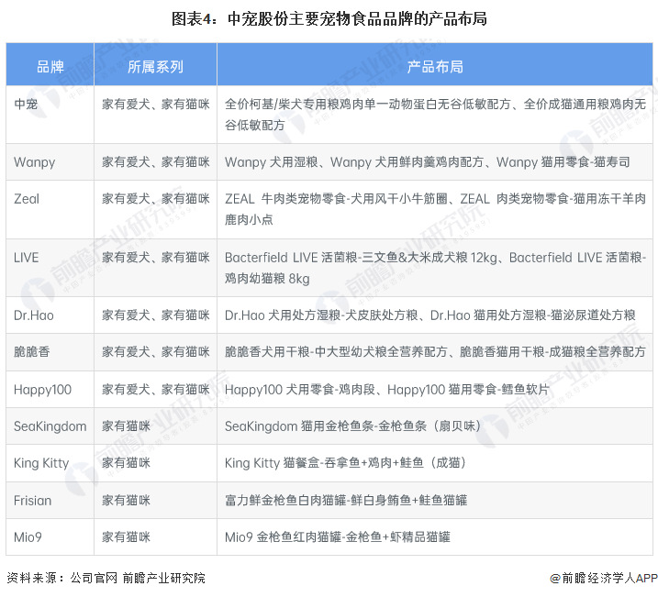Select the Frisian brand cell
This screenshot has height=597, width=658.
[x=50, y=500]
